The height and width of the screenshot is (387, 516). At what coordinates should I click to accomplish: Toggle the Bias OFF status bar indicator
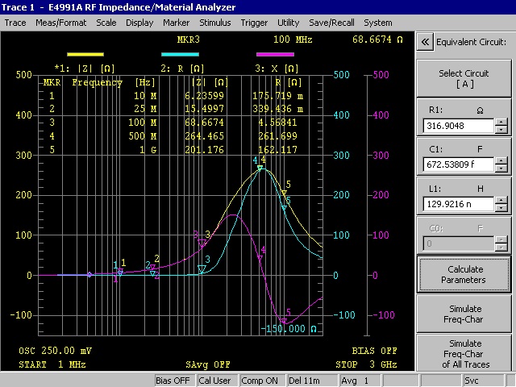(172, 381)
